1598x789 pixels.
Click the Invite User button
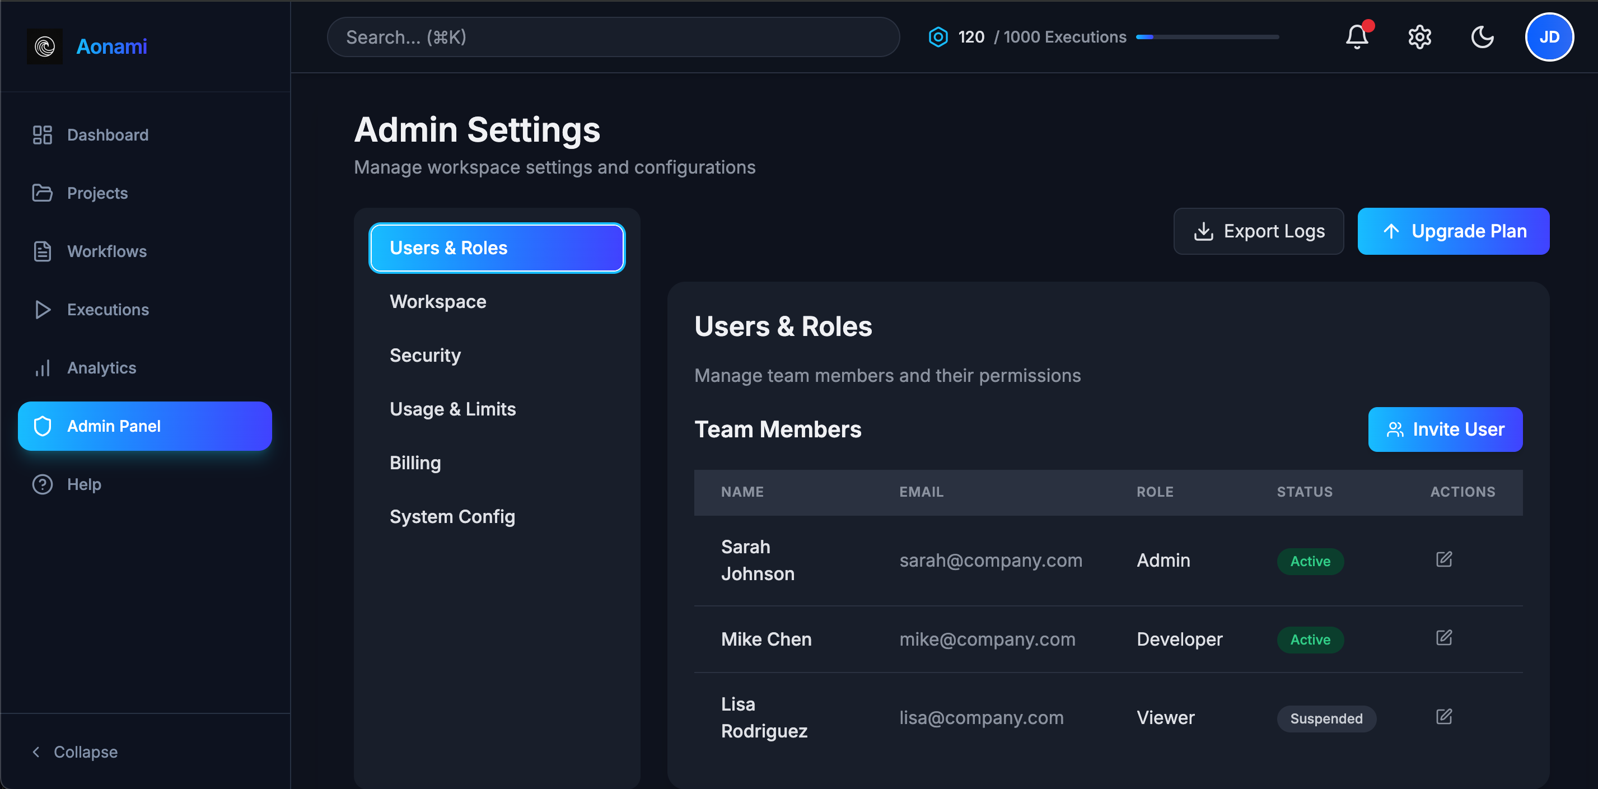[1445, 429]
